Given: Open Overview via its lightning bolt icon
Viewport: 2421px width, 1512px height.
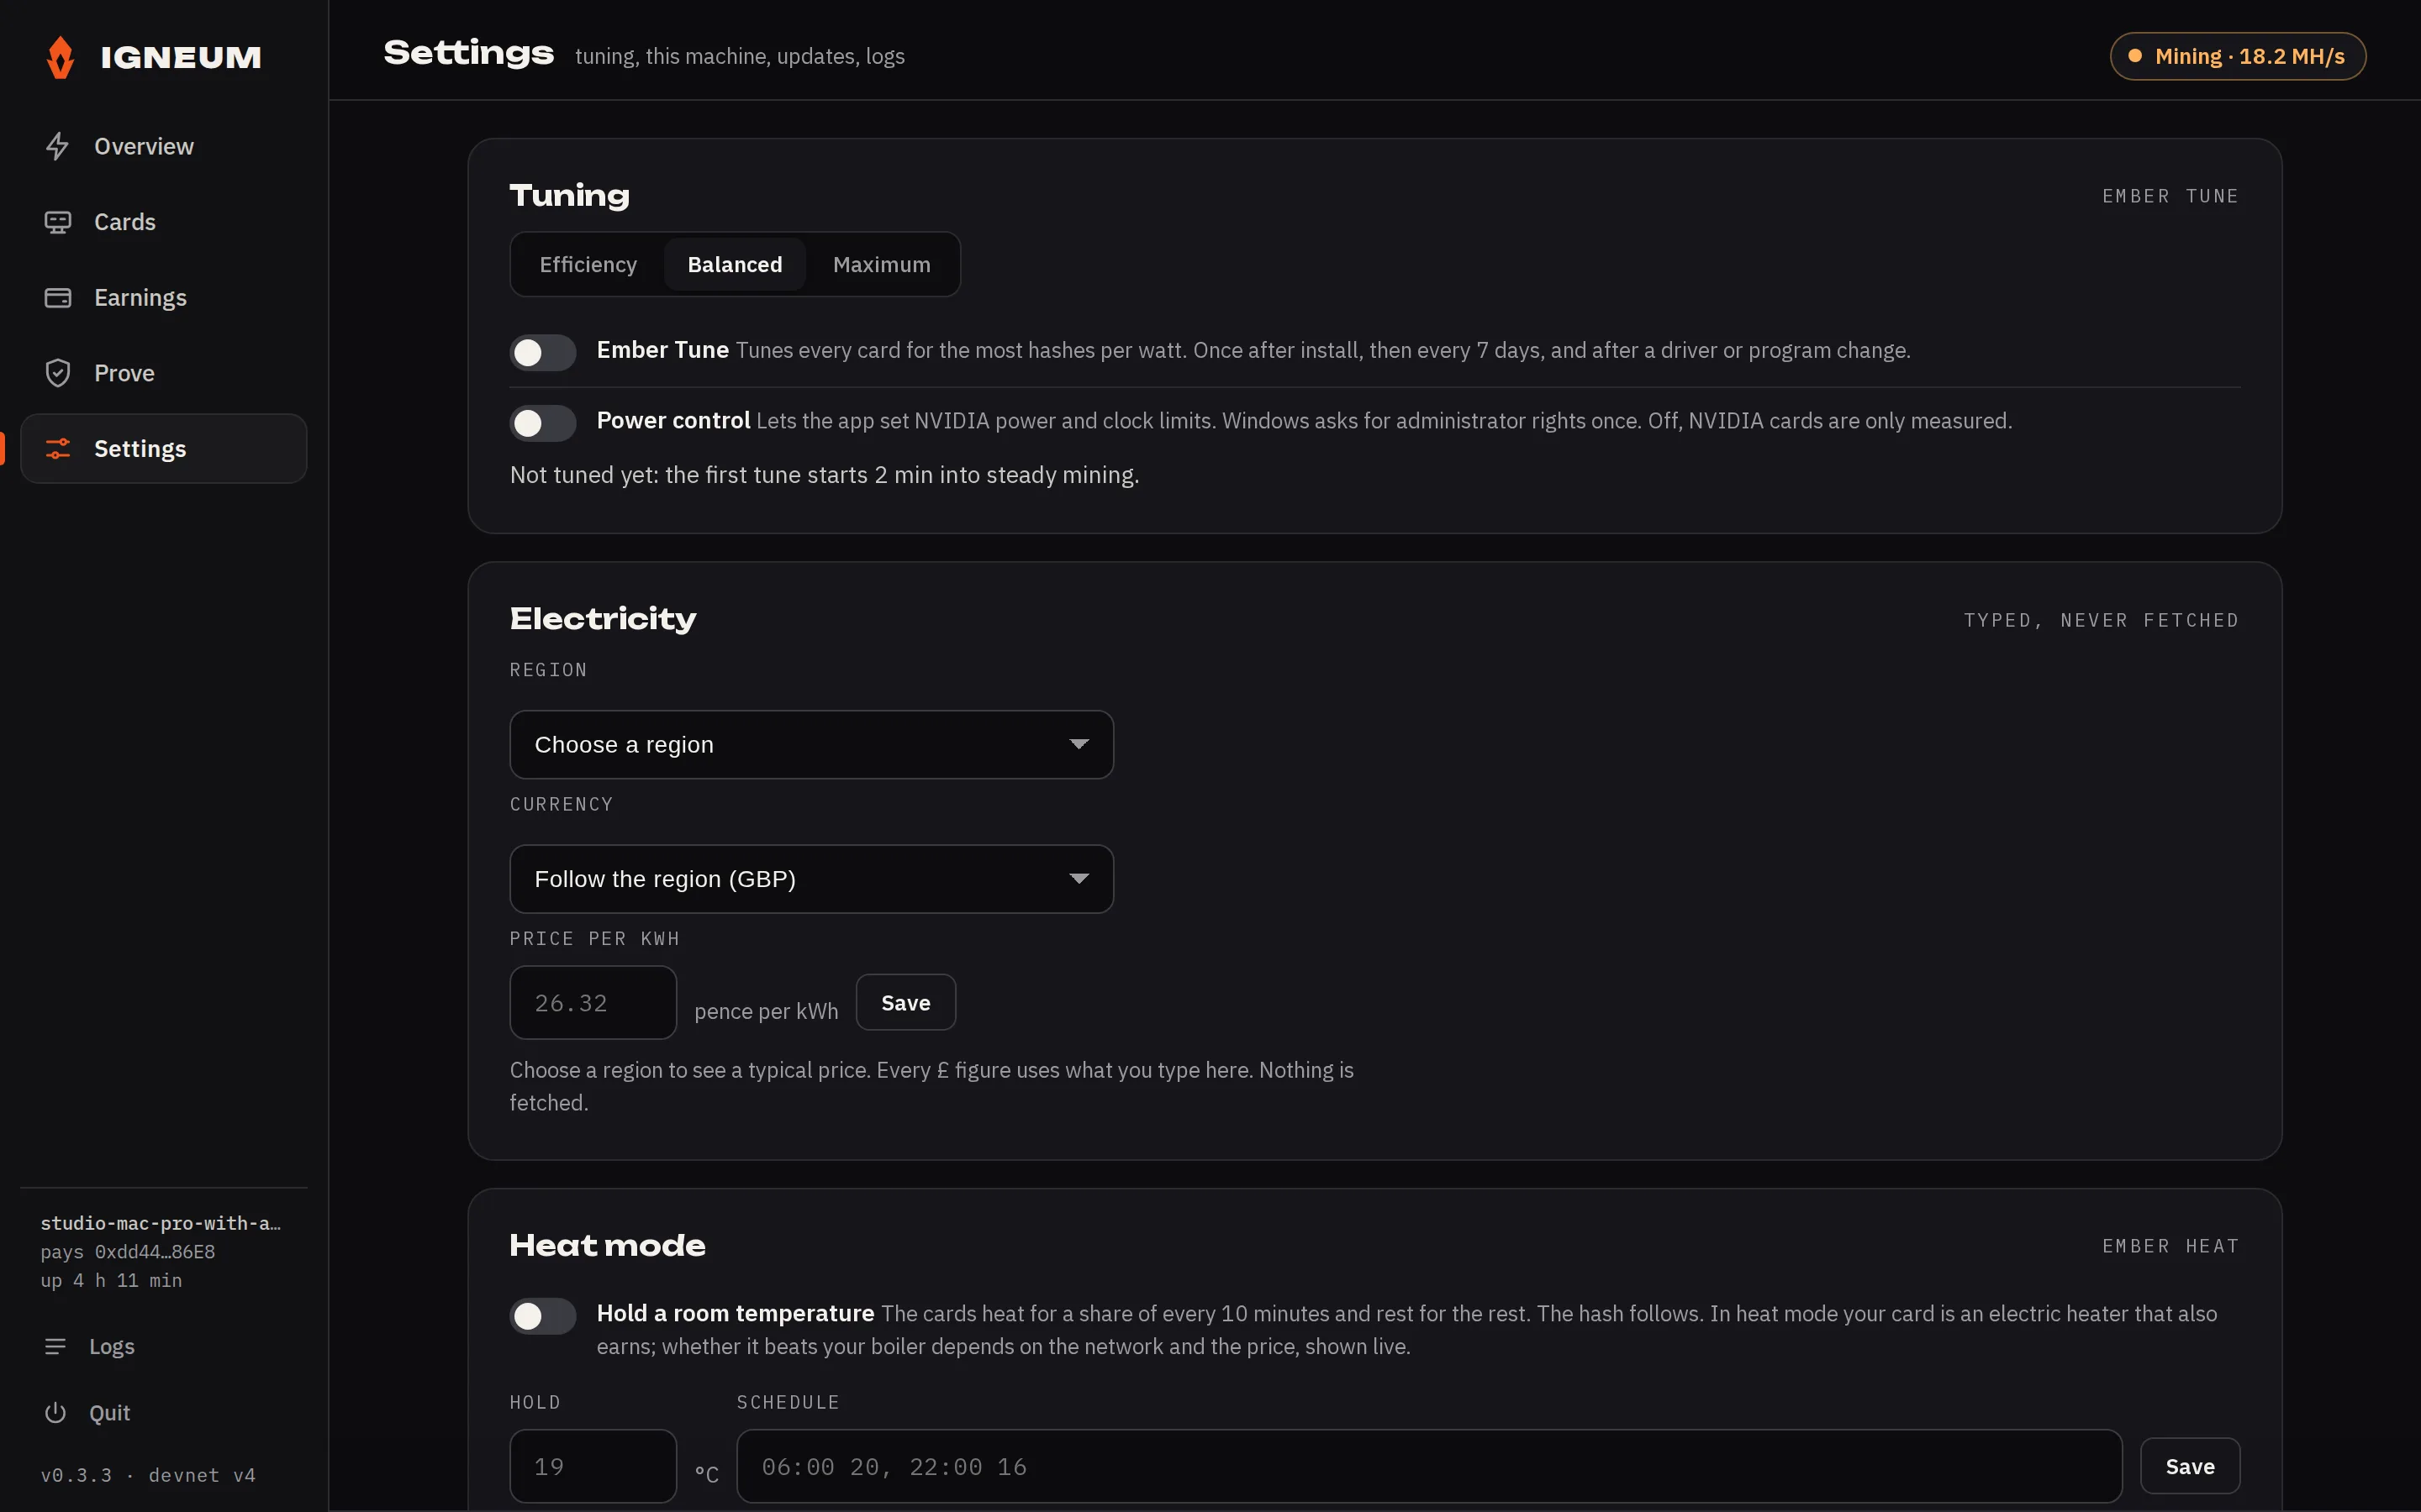Looking at the screenshot, I should click(57, 146).
